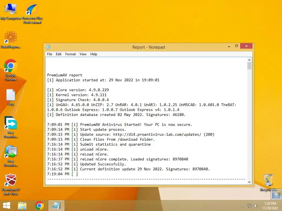Click the update source URL text
282x211 pixels.
(157, 134)
